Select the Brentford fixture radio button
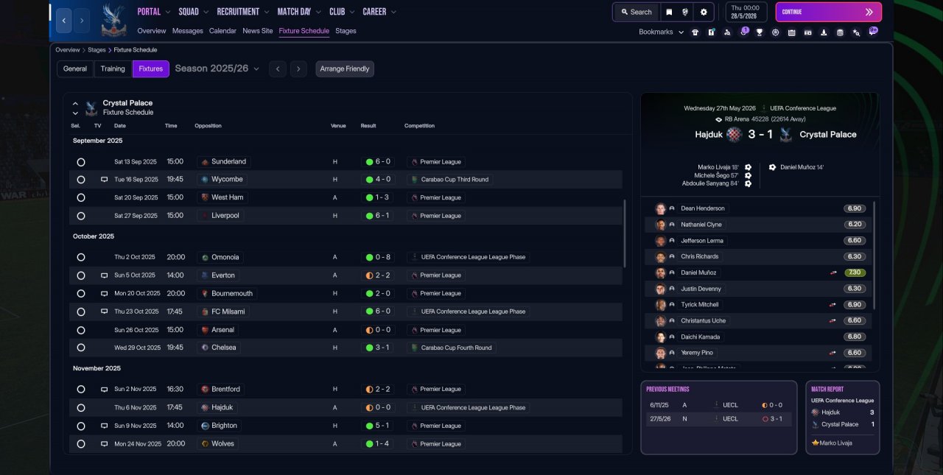 81,390
